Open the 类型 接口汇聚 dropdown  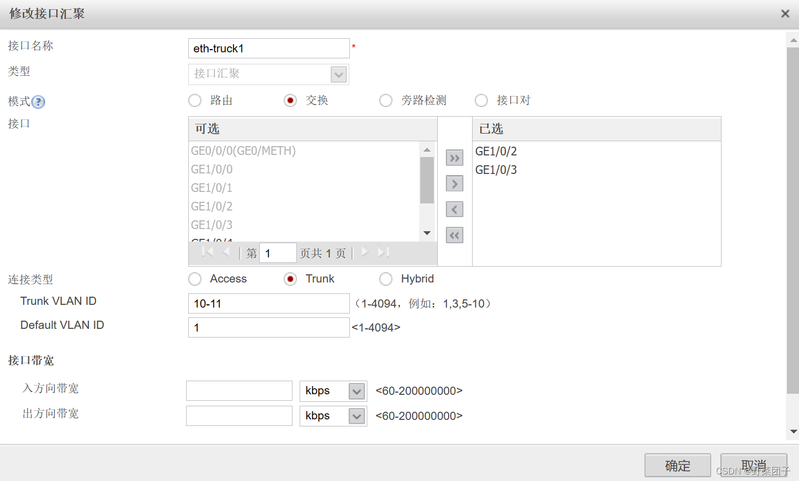point(339,74)
